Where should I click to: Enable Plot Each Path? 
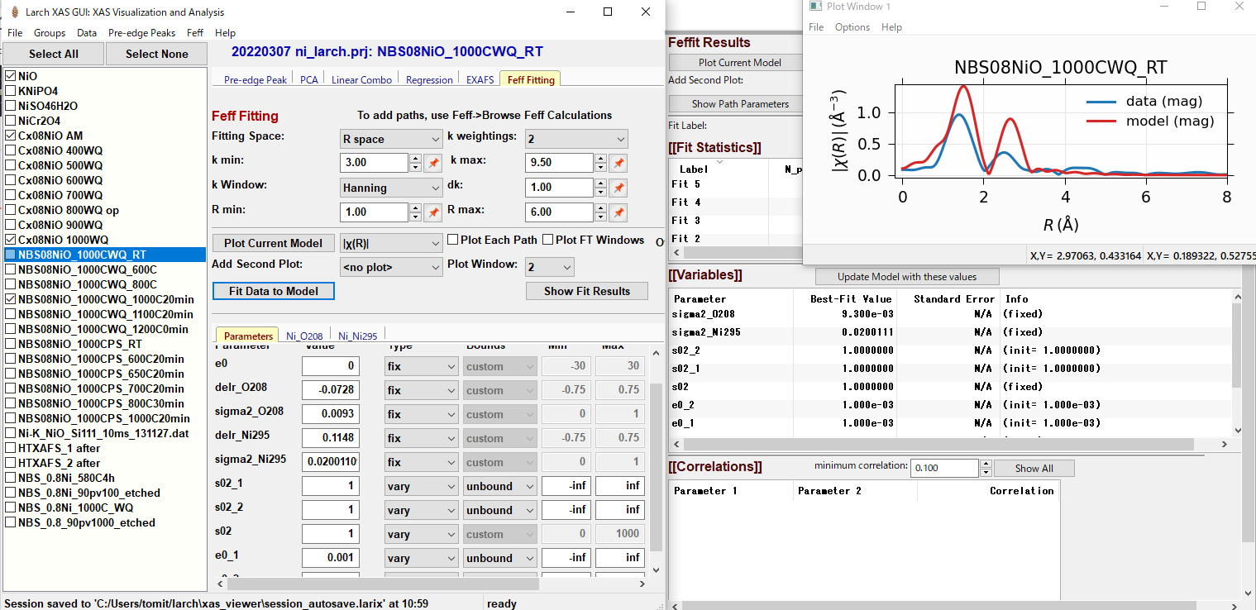pos(453,239)
